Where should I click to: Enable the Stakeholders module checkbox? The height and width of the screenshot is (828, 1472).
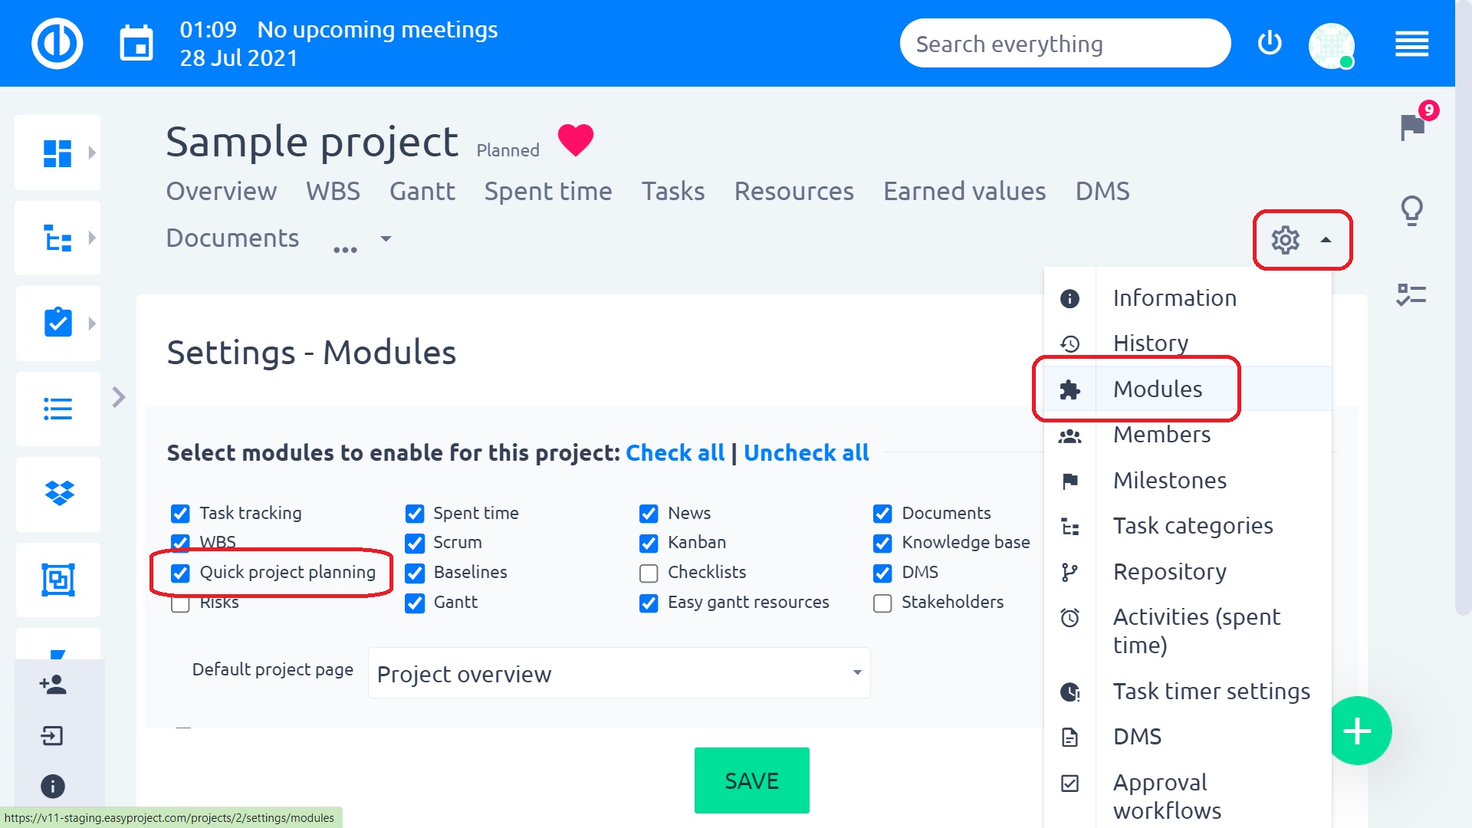click(x=882, y=603)
